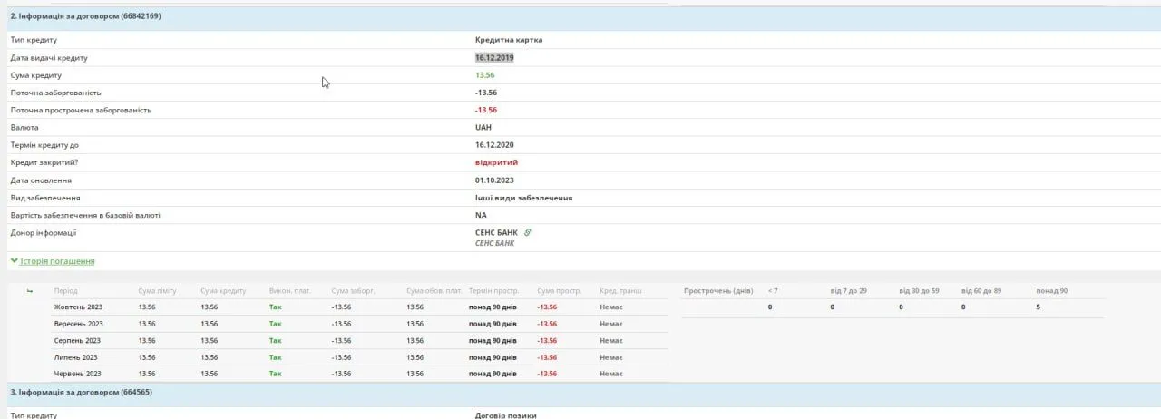Click the СЕНС БАНК donor name
Image resolution: width=1161 pixels, height=419 pixels.
click(x=496, y=232)
